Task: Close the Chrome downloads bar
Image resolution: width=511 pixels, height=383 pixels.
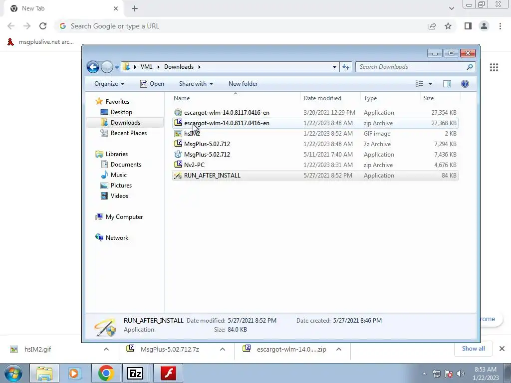Action: [x=502, y=349]
